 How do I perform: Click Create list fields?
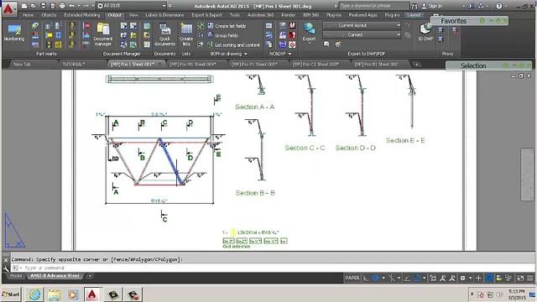[x=227, y=26]
